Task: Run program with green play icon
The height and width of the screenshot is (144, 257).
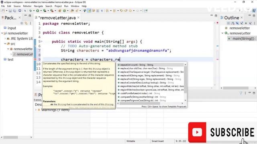Action: (37, 11)
